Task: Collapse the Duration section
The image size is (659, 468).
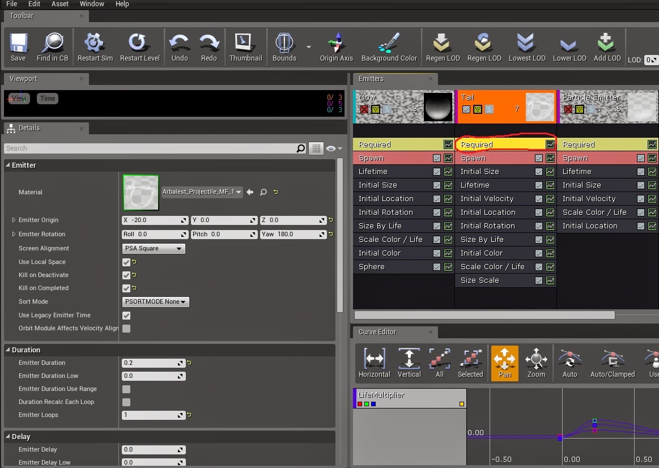Action: coord(8,350)
